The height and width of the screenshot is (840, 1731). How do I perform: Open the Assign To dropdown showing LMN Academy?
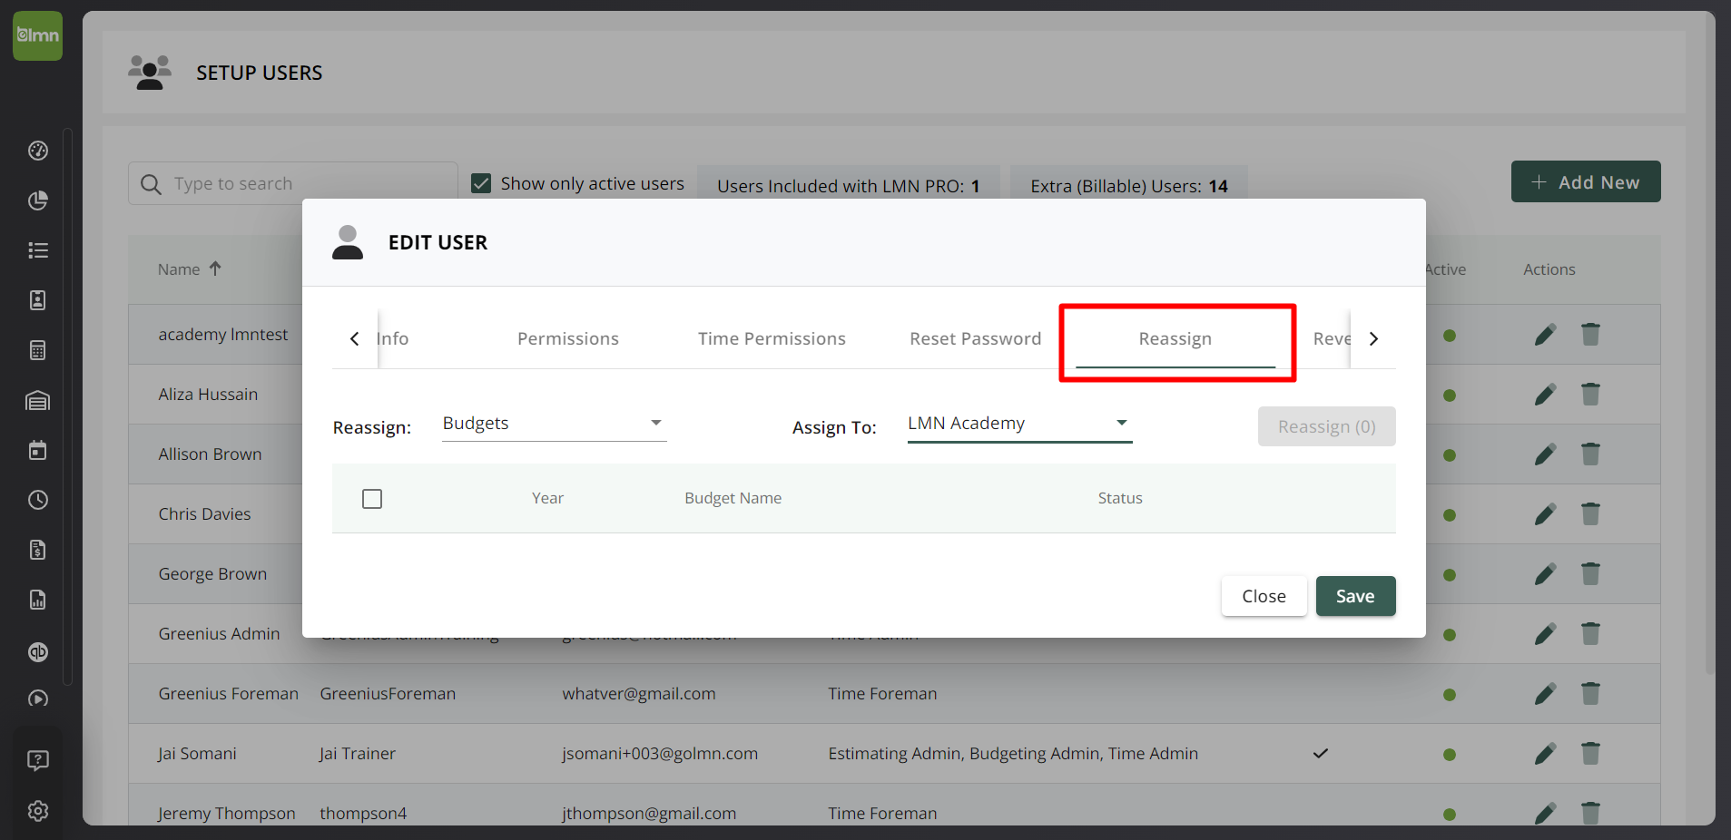click(x=1018, y=423)
